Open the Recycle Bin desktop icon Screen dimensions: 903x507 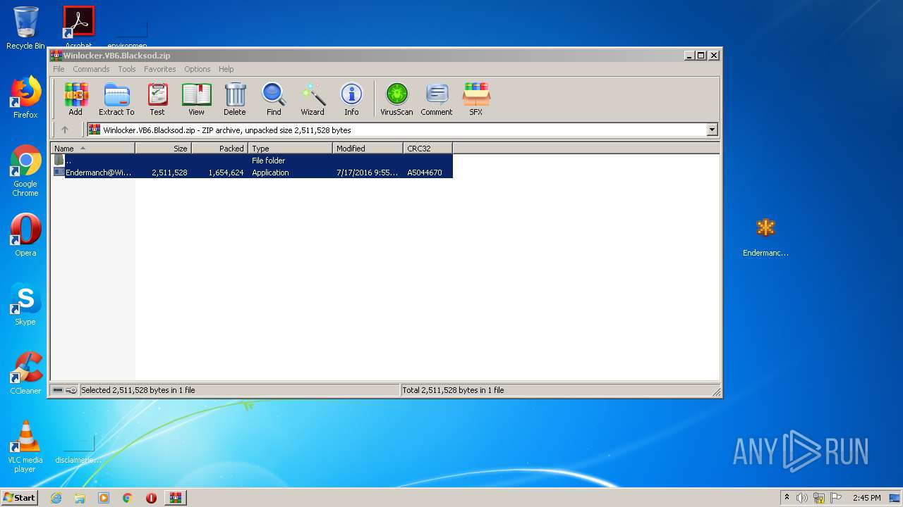pyautogui.click(x=25, y=28)
